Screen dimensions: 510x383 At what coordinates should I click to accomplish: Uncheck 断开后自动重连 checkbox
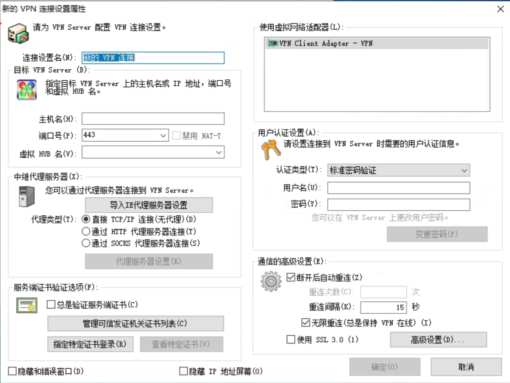point(291,277)
